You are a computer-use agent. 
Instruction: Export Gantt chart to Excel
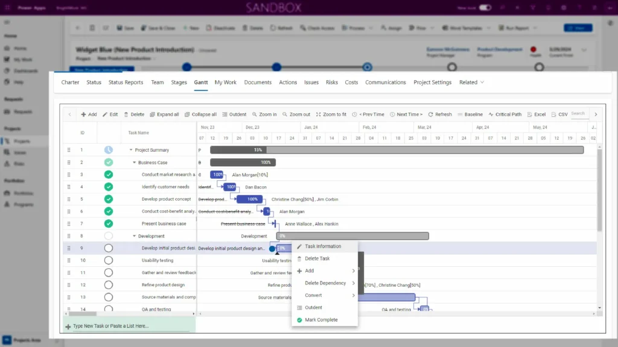click(529, 114)
